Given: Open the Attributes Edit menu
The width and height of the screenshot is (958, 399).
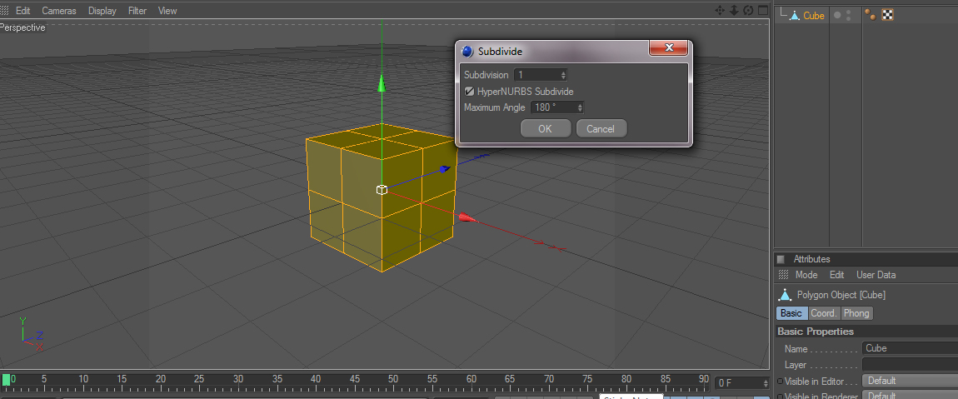Looking at the screenshot, I should click(837, 275).
